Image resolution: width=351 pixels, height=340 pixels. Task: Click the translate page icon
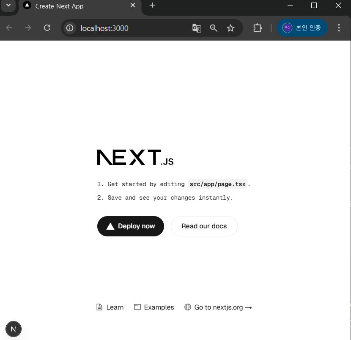pyautogui.click(x=197, y=28)
